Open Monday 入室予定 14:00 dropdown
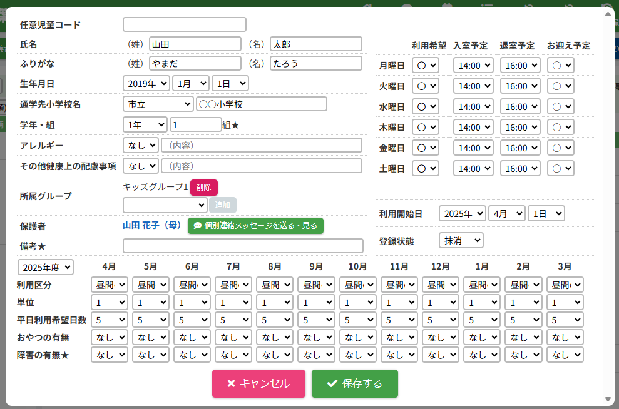Image resolution: width=619 pixels, height=409 pixels. 473,65
